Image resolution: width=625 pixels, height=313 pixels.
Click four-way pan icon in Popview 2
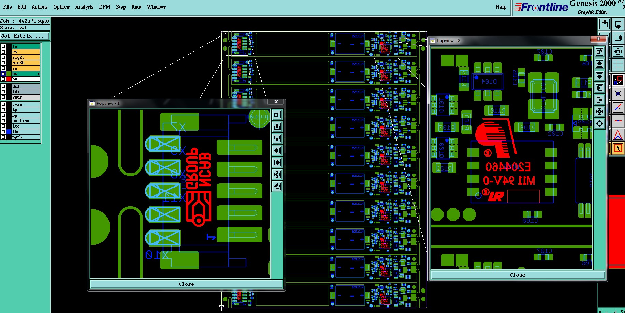tap(599, 123)
